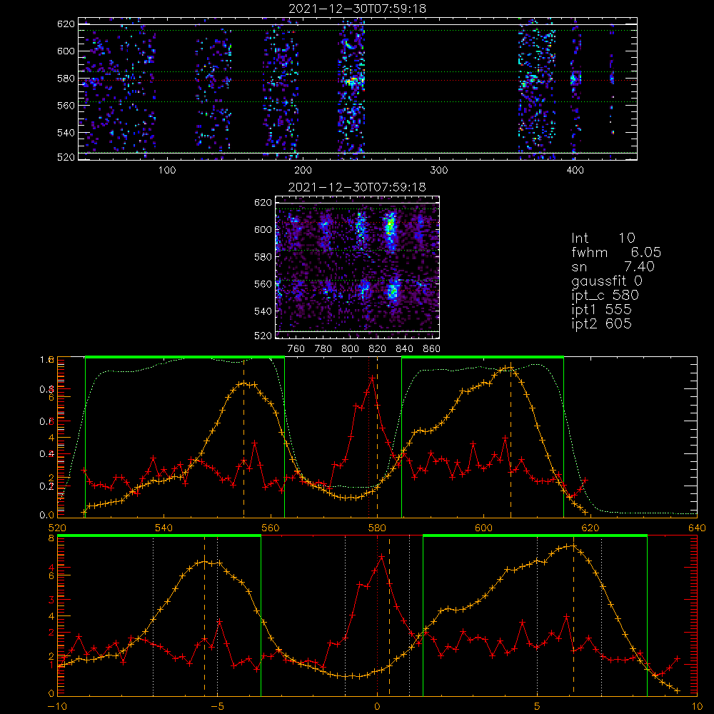Click y-axis label 620 of top spectrogram
Screen dimensions: 714x714
(66, 24)
